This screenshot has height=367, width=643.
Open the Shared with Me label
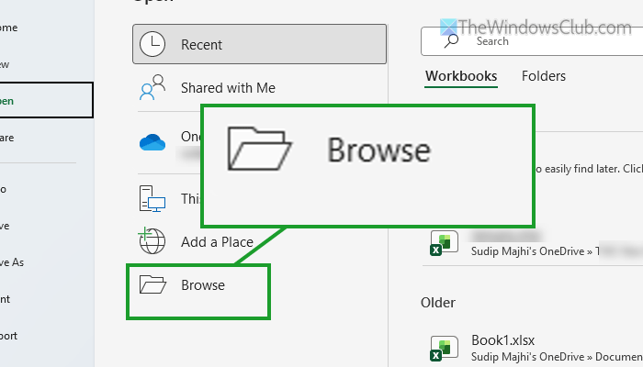[x=228, y=88]
